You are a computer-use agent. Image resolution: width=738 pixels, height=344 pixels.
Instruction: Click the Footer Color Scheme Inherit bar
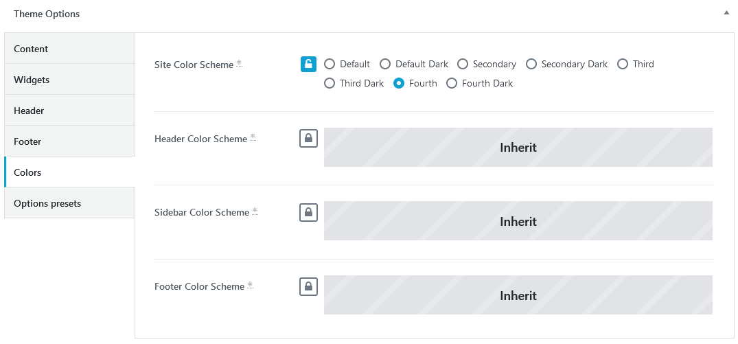click(518, 295)
